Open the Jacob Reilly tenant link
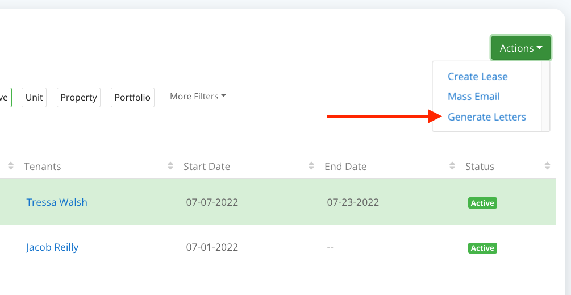Viewport: 571px width, 295px height. (52, 247)
